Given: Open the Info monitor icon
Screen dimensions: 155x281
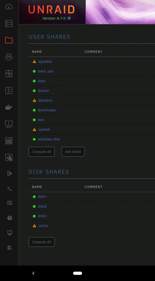Looking at the screenshot, I should point(10,233).
